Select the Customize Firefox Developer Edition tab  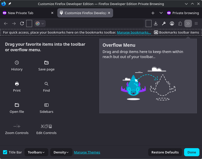[x=85, y=13]
